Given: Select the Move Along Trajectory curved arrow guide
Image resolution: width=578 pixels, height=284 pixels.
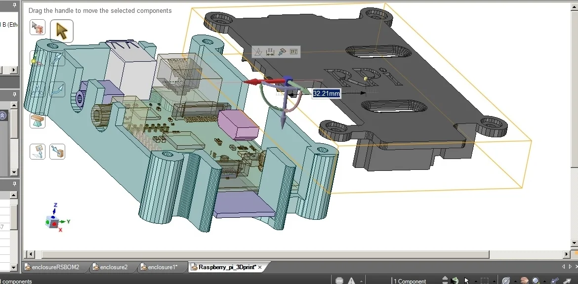Looking at the screenshot, I should (57, 89).
